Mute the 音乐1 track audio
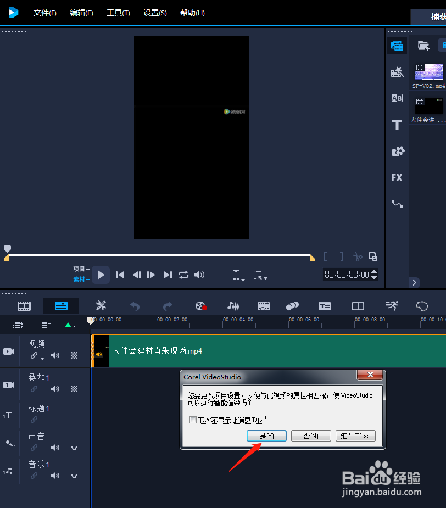 tap(54, 476)
